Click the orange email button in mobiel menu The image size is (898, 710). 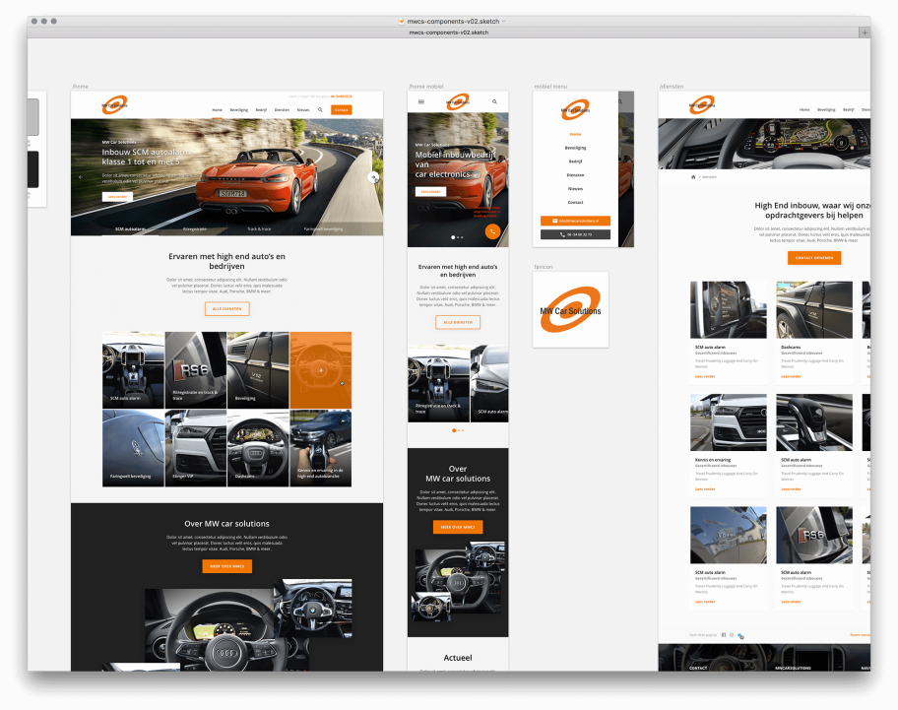pos(576,221)
